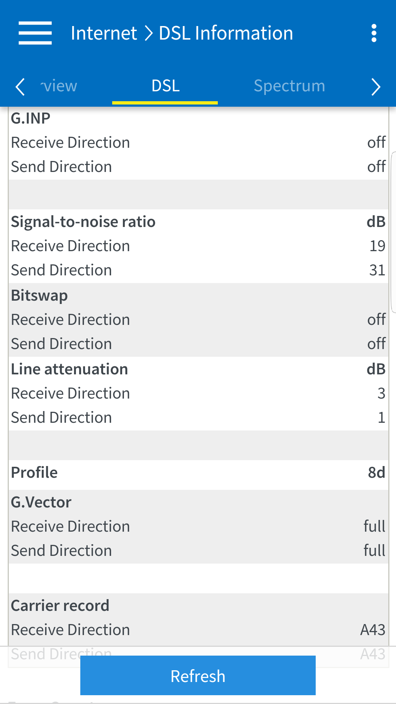Click the vertical scrollbar handle at right edge
The width and height of the screenshot is (396, 704).
[393, 232]
